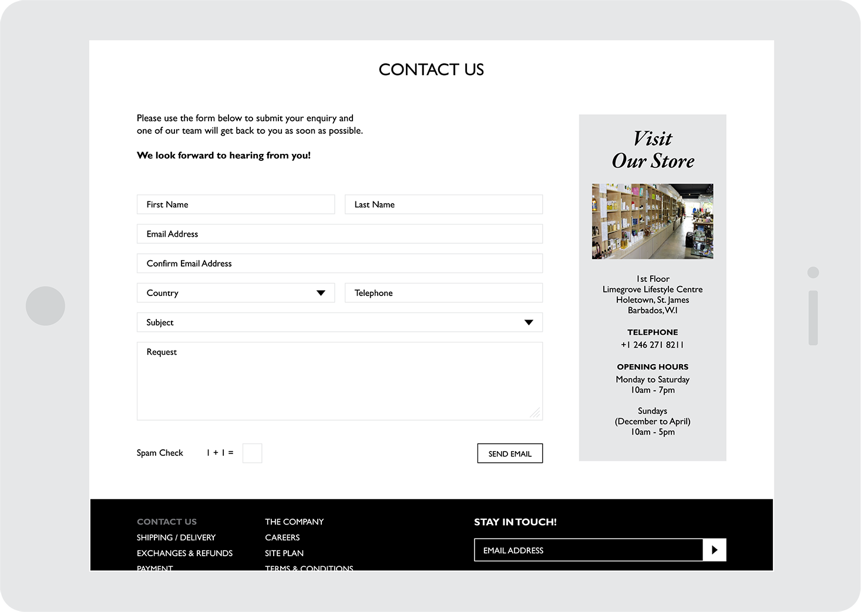Click the Send Email button
Screen dimensions: 861x612
tap(510, 453)
